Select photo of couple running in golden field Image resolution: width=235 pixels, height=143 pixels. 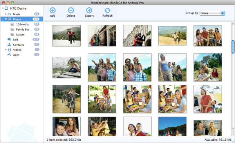coord(172,35)
